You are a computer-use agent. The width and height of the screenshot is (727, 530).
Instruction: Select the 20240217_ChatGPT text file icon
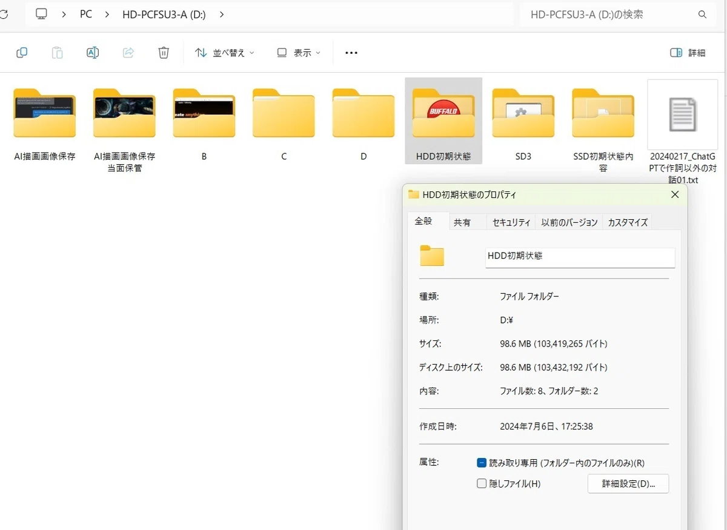[683, 114]
